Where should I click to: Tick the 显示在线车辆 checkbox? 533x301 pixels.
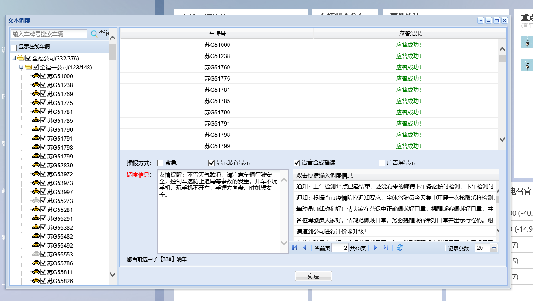coord(14,47)
